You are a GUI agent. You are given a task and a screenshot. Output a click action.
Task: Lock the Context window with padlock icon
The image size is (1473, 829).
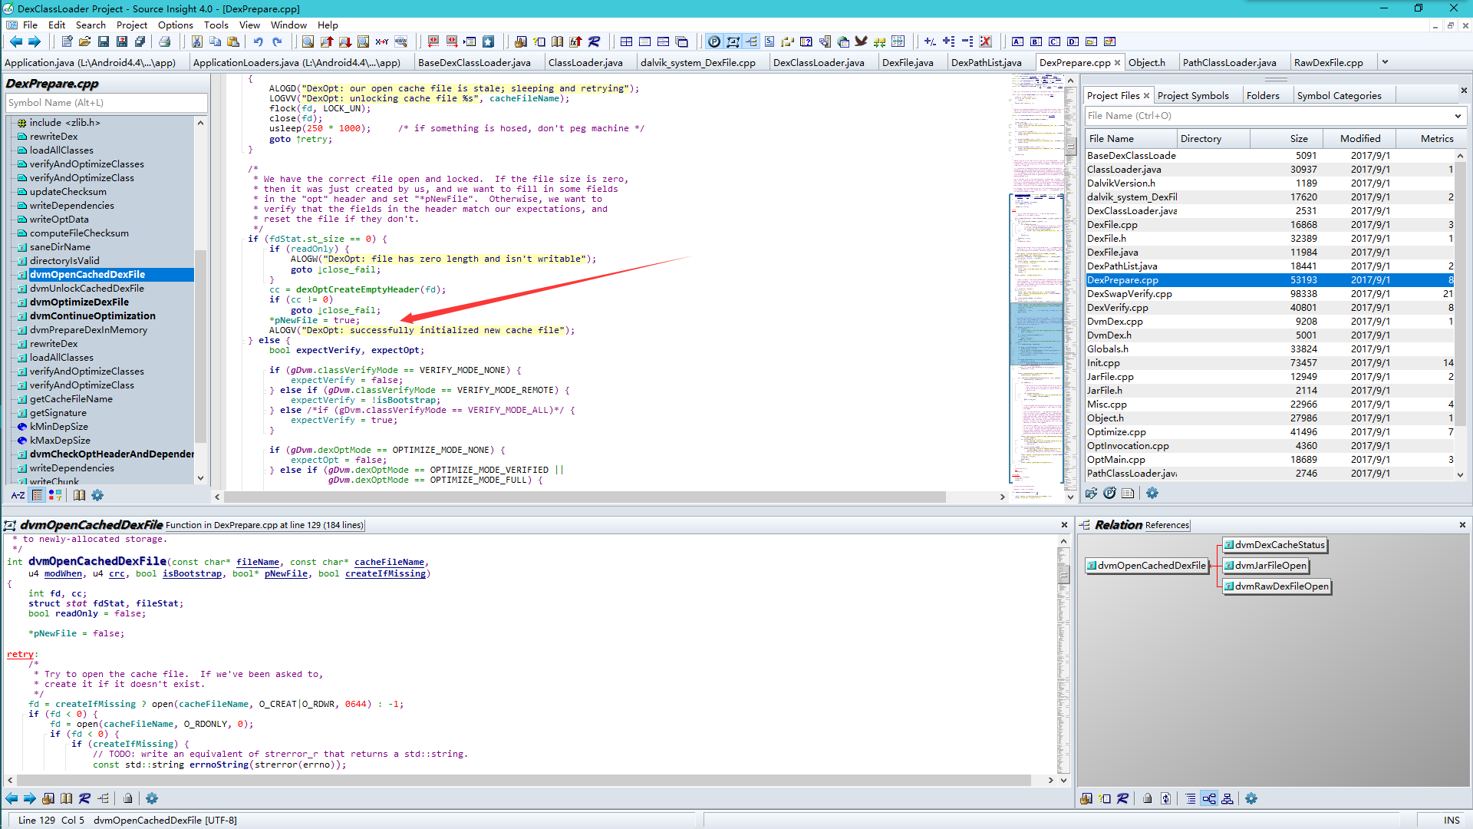128,798
